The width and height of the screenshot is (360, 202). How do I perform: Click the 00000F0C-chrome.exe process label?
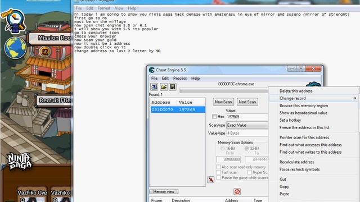(x=236, y=84)
